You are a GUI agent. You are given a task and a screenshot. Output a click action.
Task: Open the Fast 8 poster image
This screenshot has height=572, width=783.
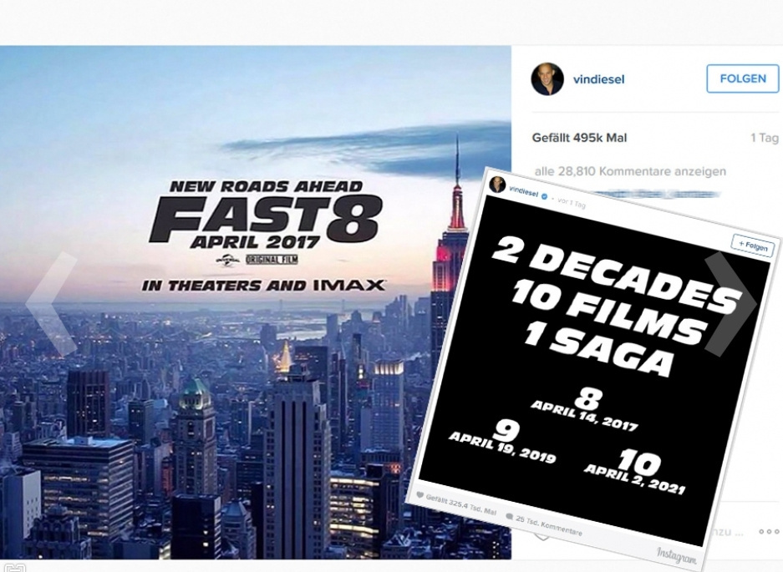click(x=255, y=302)
